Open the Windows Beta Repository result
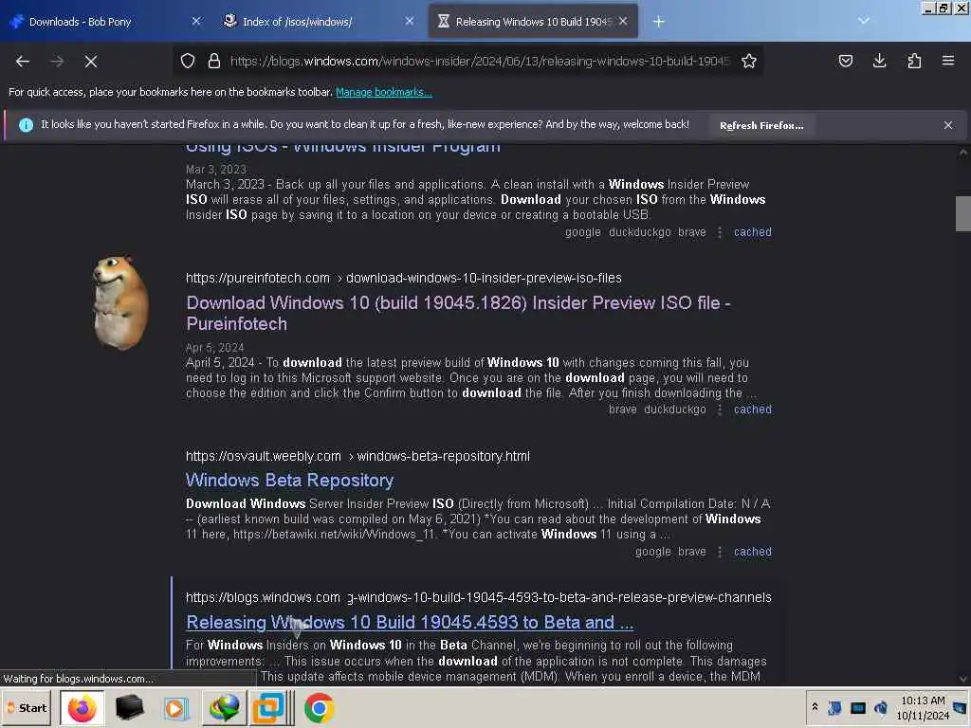The height and width of the screenshot is (728, 971). coord(290,481)
